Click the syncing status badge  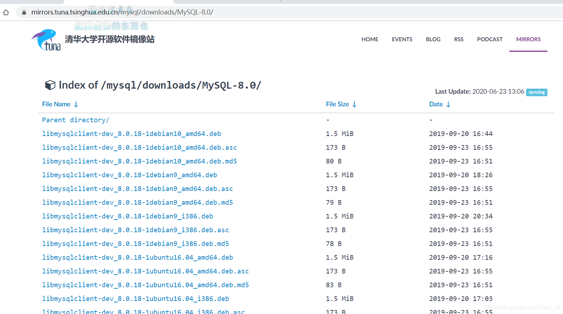coord(537,92)
